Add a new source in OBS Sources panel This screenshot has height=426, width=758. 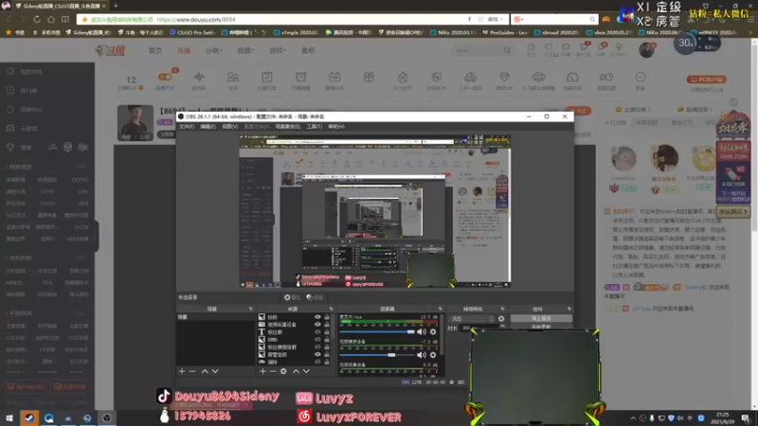262,371
